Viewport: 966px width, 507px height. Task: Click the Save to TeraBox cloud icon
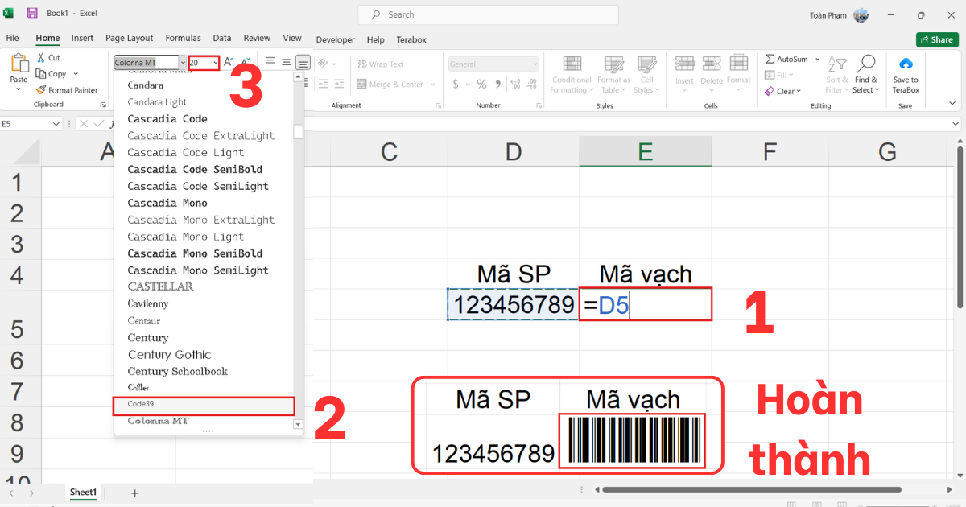(906, 61)
